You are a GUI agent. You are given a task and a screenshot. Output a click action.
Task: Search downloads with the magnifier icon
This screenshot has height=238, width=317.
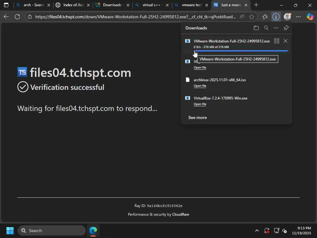(x=266, y=28)
